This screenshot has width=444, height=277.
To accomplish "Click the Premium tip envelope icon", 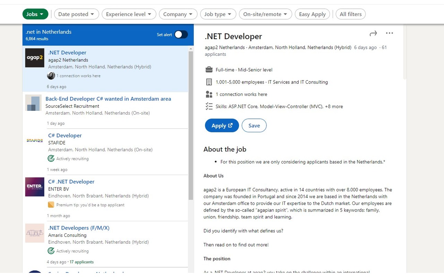I will 51,205.
